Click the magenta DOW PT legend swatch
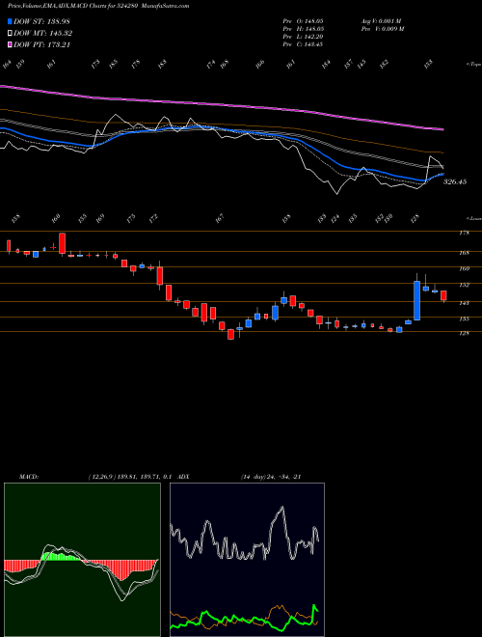 [x=10, y=44]
